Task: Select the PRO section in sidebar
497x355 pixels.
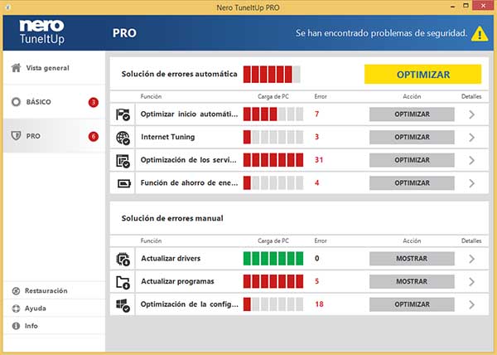Action: click(x=54, y=136)
